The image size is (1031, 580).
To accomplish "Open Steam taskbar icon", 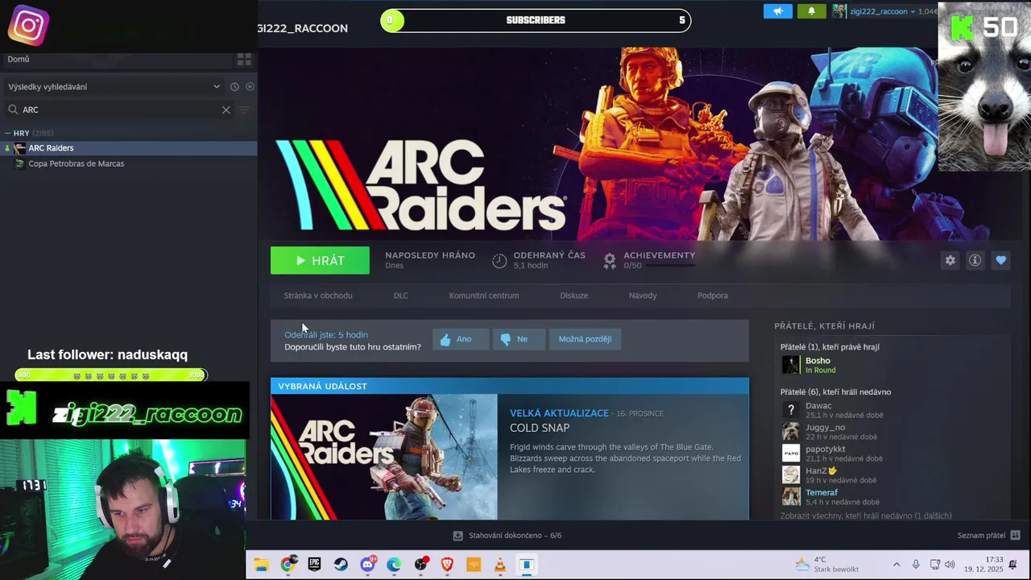I will [341, 565].
